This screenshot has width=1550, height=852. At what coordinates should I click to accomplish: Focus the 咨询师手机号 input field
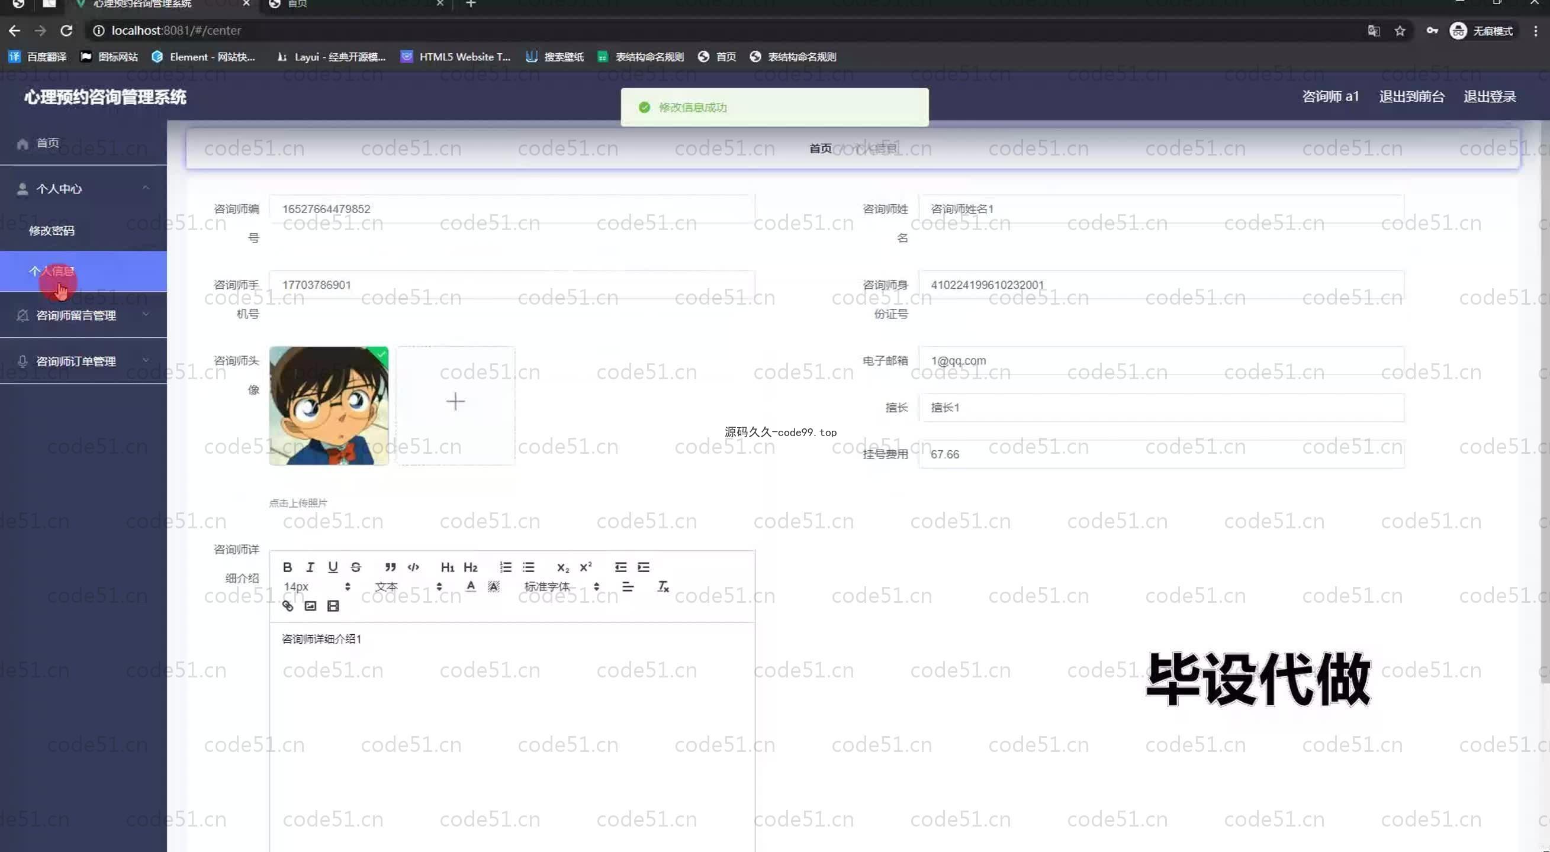[512, 285]
